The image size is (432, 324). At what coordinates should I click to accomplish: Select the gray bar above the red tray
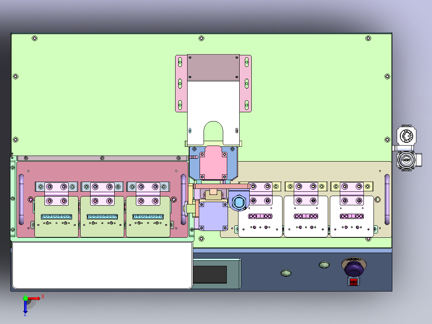point(102,158)
